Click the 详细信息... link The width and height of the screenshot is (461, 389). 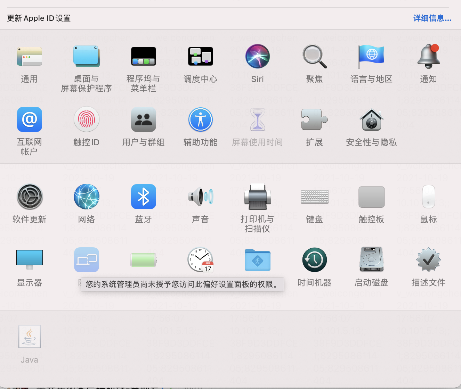click(x=432, y=18)
